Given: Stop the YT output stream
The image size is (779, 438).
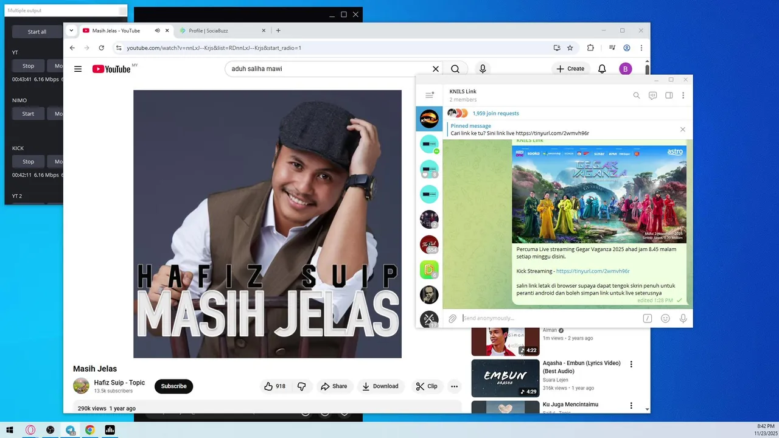Looking at the screenshot, I should [x=29, y=66].
